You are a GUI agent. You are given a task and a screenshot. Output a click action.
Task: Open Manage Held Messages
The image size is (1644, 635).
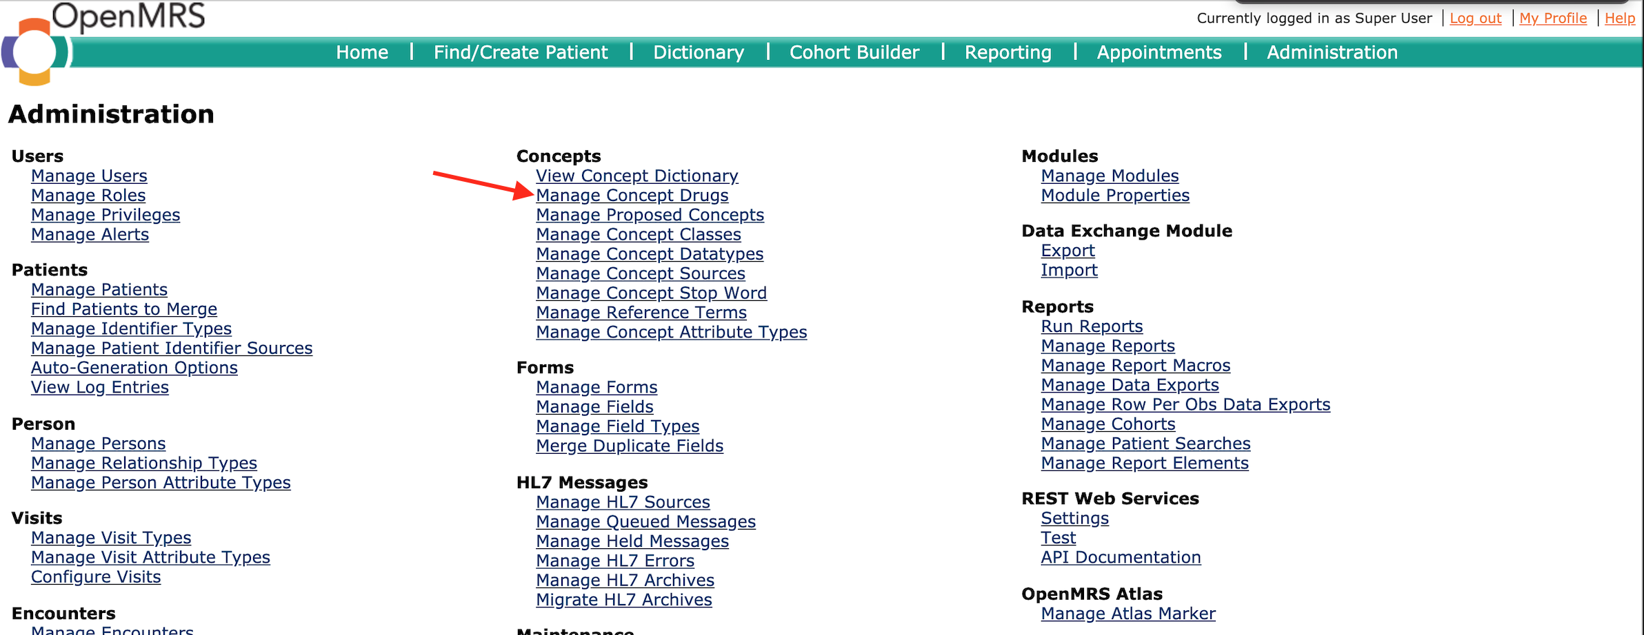click(632, 541)
